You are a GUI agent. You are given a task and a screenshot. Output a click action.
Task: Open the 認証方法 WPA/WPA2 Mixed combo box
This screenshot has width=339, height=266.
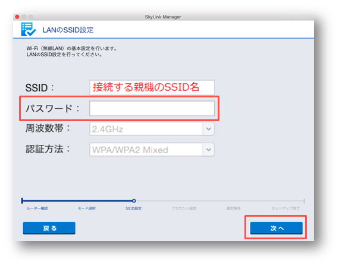pyautogui.click(x=152, y=150)
